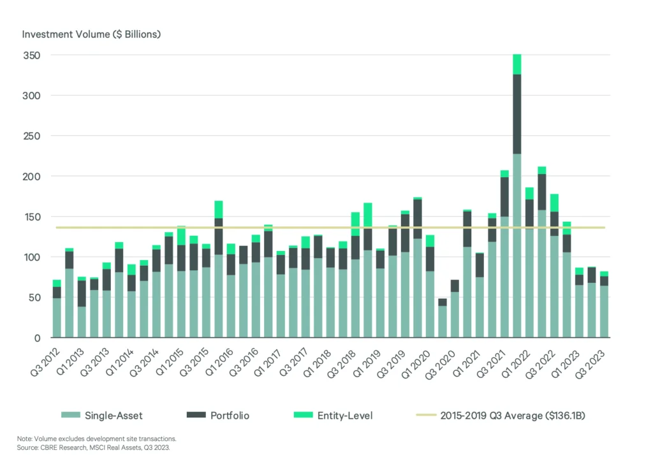The width and height of the screenshot is (653, 455).
Task: Click the 'Q1 2016' x-axis label
Action: point(219,363)
